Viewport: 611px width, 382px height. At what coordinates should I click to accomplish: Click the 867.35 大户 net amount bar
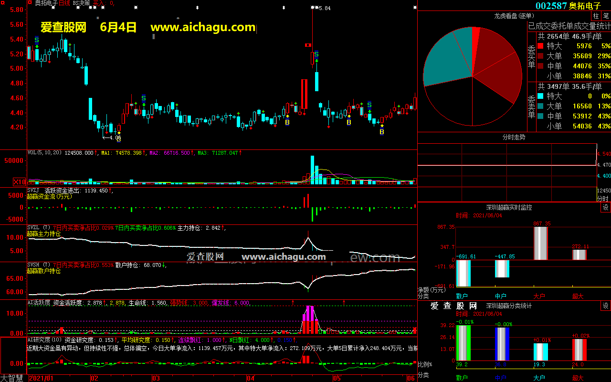click(540, 244)
